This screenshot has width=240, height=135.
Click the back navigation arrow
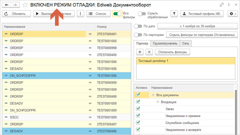(7, 5)
